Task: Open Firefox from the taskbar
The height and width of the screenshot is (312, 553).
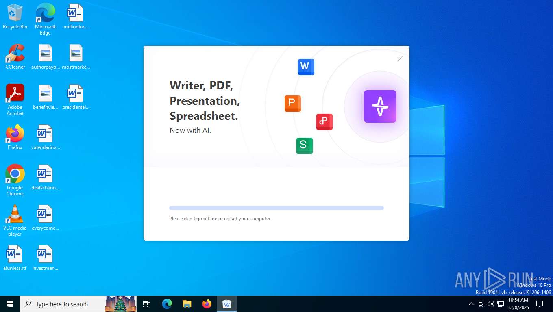Action: pos(207,304)
